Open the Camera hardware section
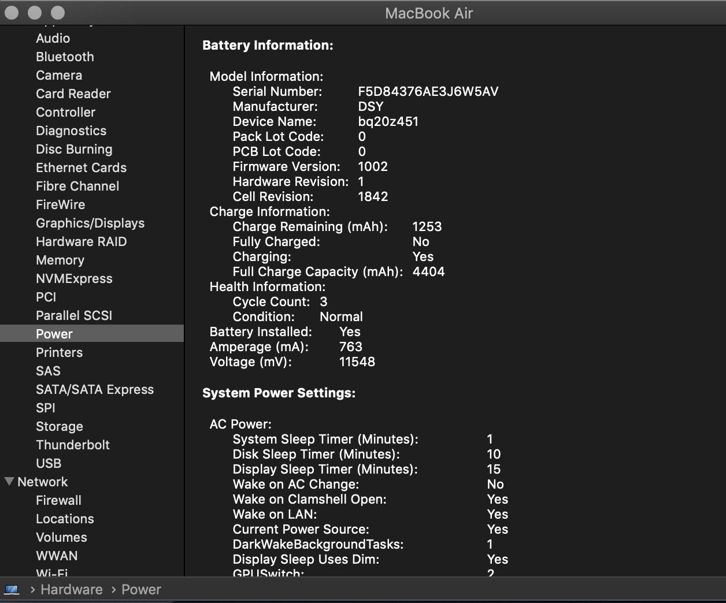The height and width of the screenshot is (603, 726). [59, 75]
